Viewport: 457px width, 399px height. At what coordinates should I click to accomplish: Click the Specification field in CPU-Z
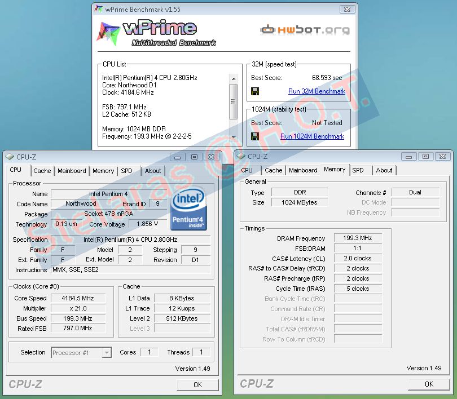pos(130,240)
